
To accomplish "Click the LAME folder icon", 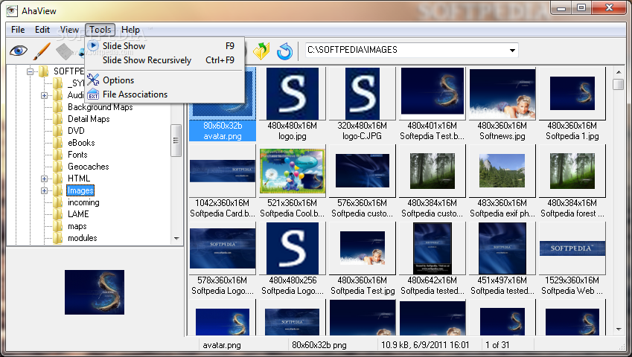I will tap(57, 214).
